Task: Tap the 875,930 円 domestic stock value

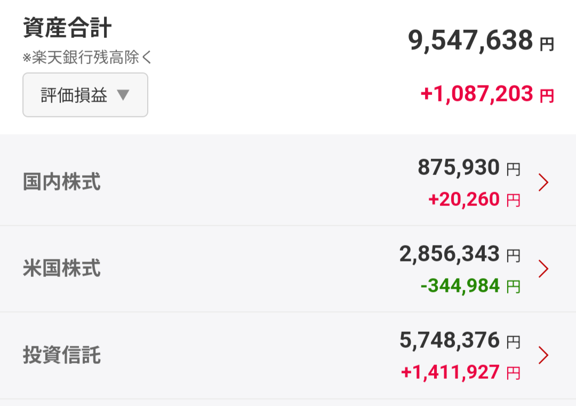Action: point(469,168)
